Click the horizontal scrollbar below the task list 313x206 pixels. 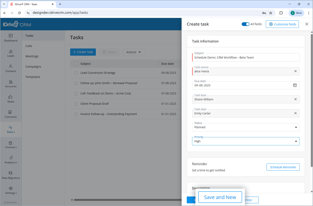(125, 200)
